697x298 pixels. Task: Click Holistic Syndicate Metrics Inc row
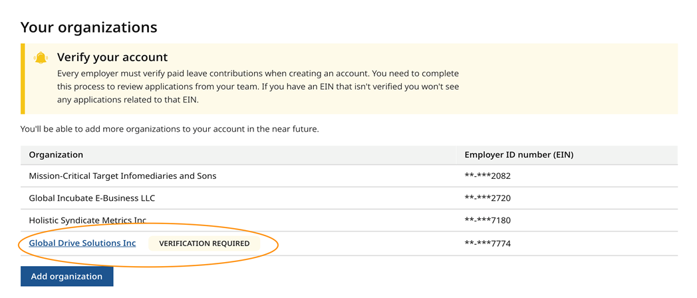coord(349,220)
